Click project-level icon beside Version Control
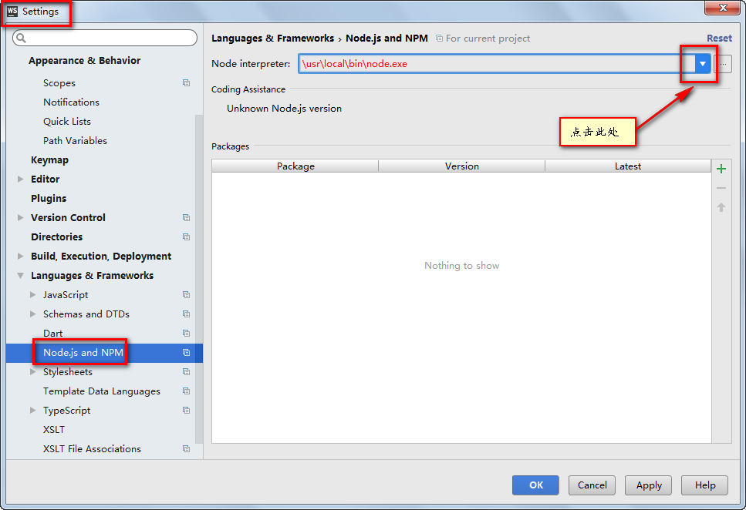This screenshot has width=746, height=510. pos(186,218)
